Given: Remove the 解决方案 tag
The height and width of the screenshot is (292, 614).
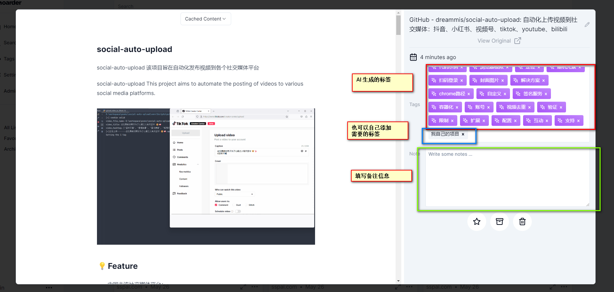Looking at the screenshot, I should (x=544, y=81).
